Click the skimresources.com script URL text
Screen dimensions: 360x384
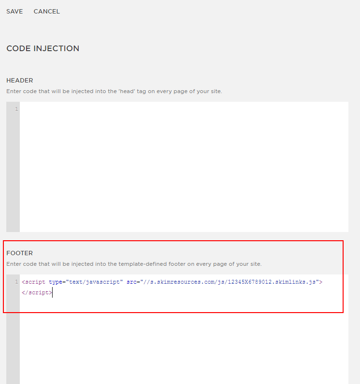click(x=231, y=282)
